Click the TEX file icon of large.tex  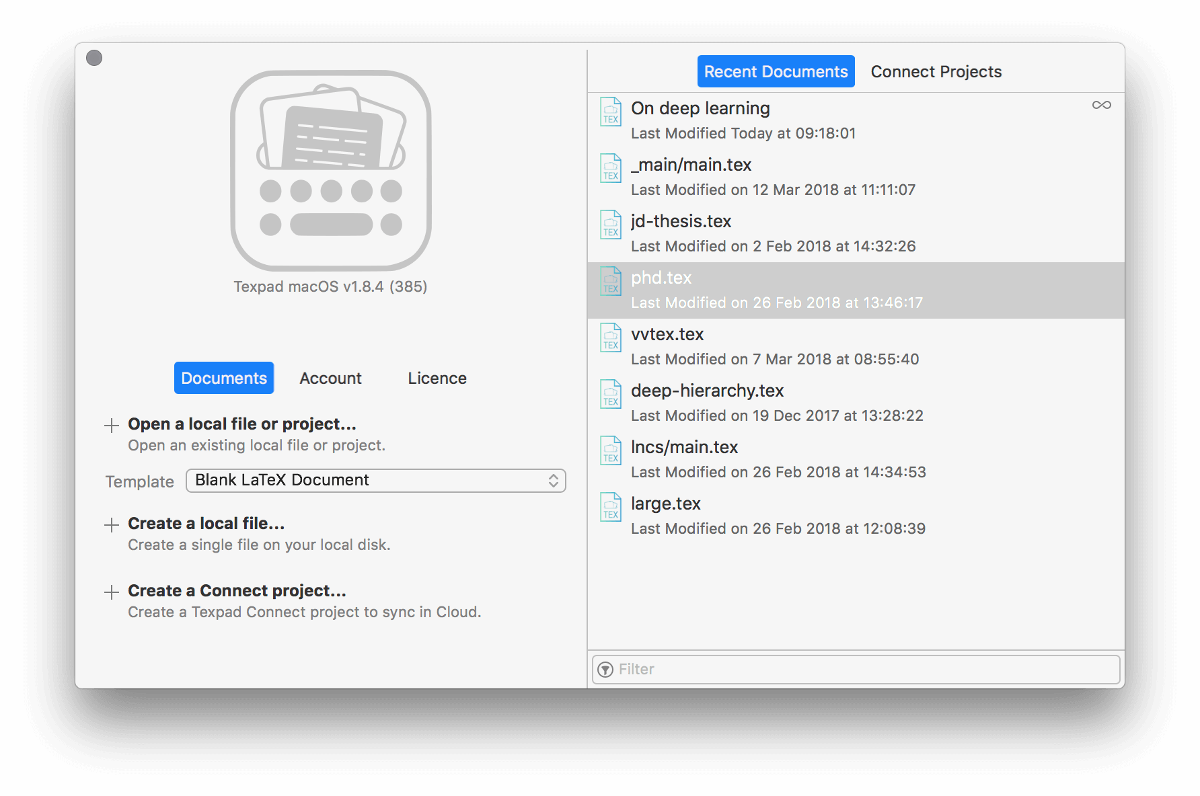[x=610, y=507]
